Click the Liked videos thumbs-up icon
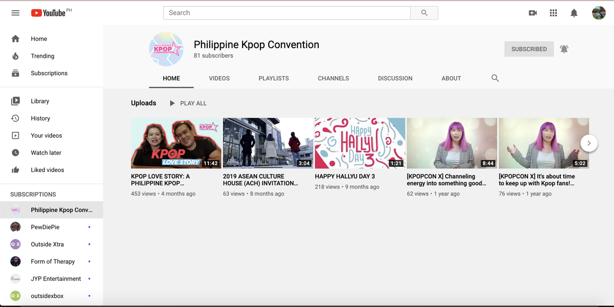 coord(15,170)
